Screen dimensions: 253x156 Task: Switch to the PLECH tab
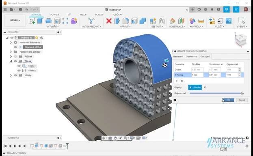(x=83, y=15)
